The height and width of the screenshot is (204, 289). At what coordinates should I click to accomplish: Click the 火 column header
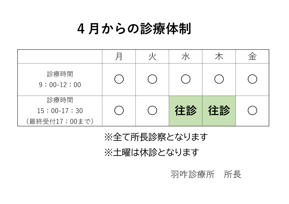pyautogui.click(x=152, y=57)
